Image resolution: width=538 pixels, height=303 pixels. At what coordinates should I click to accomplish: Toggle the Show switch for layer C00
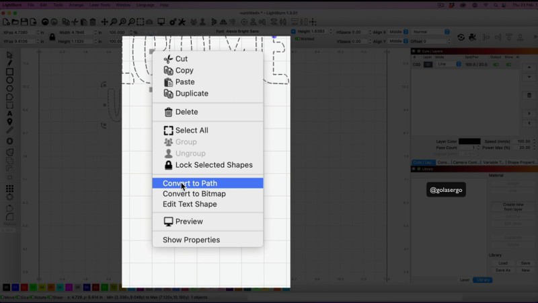pyautogui.click(x=508, y=65)
